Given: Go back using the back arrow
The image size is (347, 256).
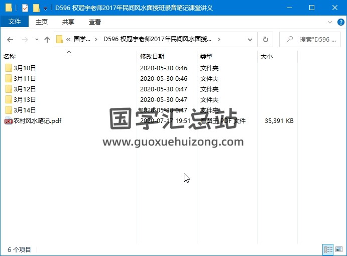Looking at the screenshot, I should (10, 39).
